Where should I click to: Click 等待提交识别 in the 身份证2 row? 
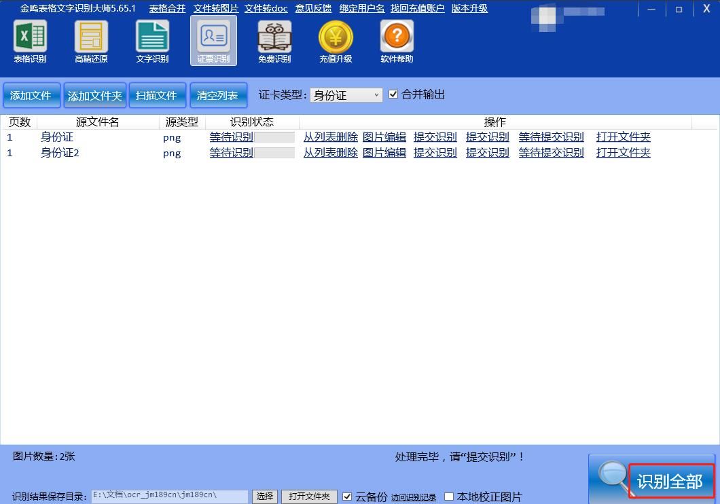coord(551,152)
